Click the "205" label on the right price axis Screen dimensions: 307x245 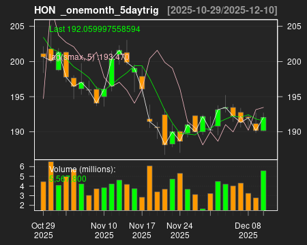tap(294, 27)
